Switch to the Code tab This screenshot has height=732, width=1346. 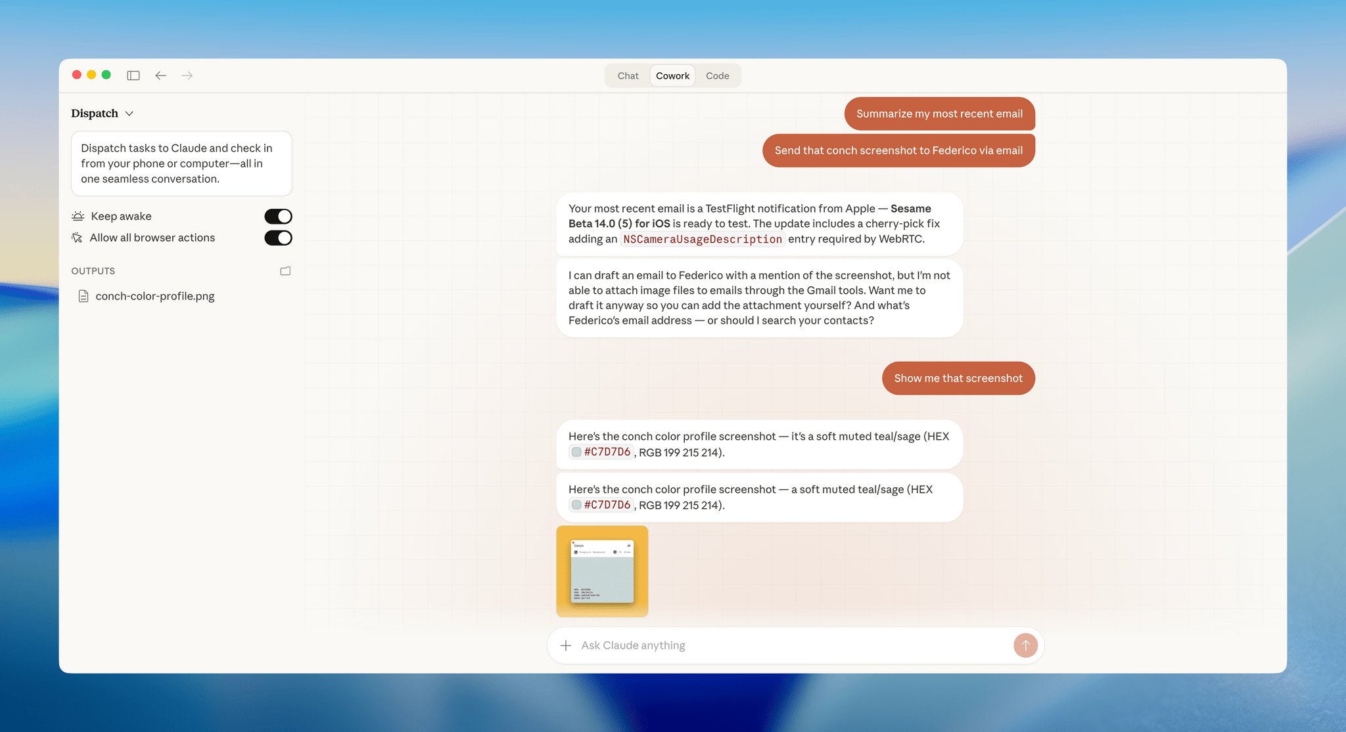click(717, 75)
